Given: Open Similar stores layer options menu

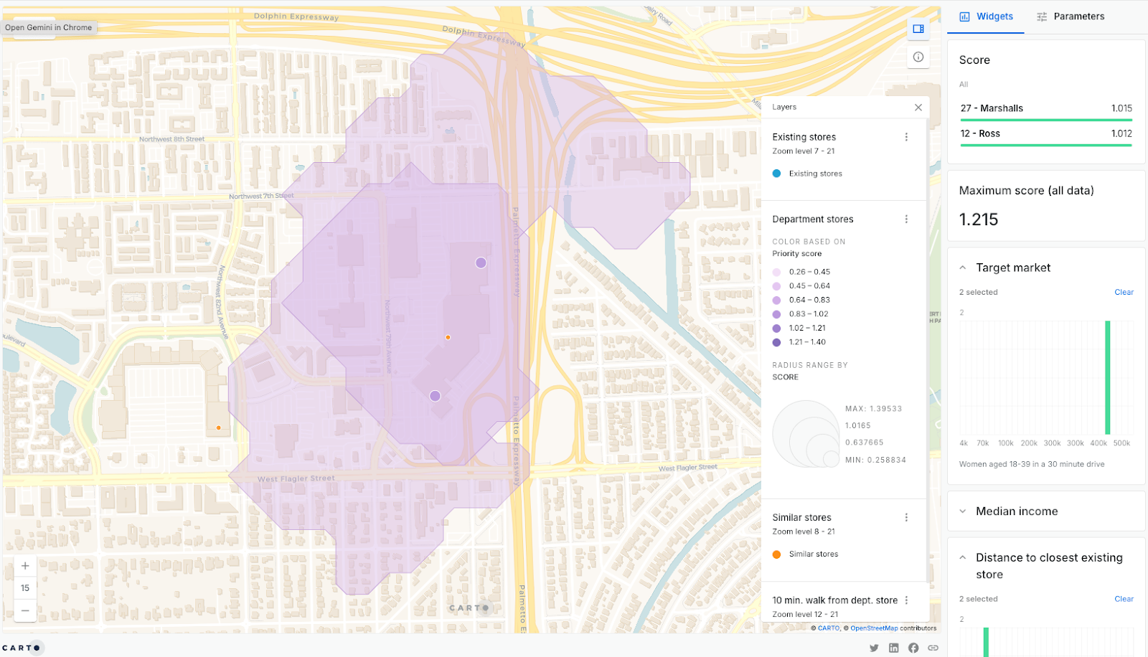Looking at the screenshot, I should tap(906, 518).
